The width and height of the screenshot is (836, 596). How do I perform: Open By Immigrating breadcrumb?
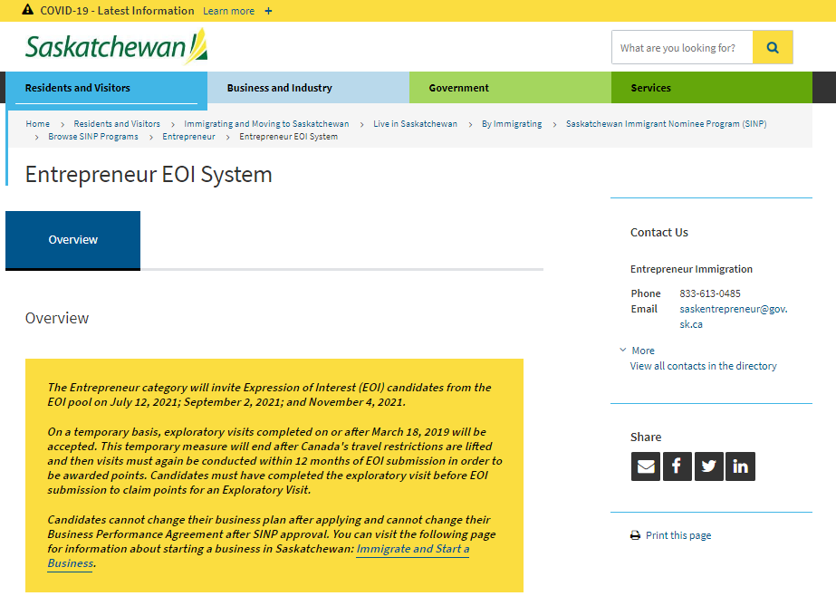(x=512, y=124)
